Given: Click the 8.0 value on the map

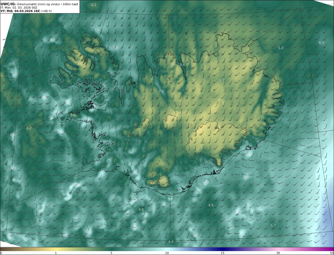Looking at the screenshot, I should (116, 48).
